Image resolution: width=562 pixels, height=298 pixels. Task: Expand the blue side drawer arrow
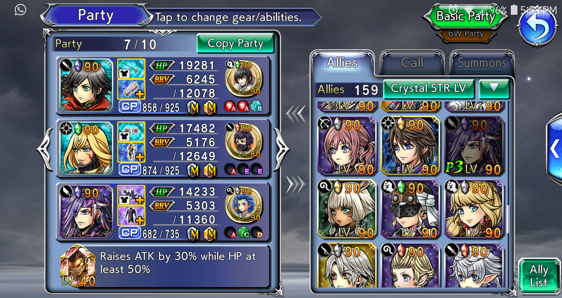[x=555, y=149]
